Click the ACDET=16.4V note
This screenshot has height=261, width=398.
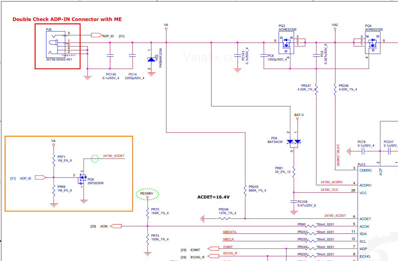point(213,197)
